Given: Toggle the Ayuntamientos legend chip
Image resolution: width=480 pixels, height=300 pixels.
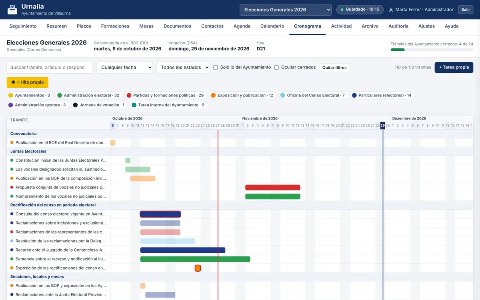Looking at the screenshot, I should tap(30, 95).
